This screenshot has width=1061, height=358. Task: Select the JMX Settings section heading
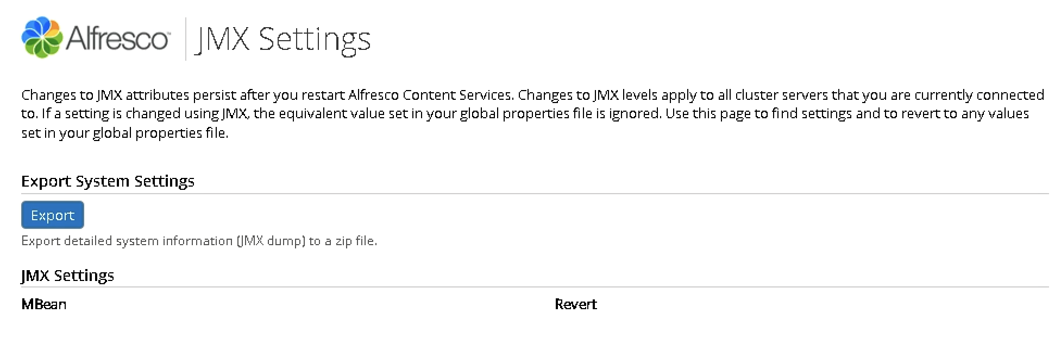coord(67,276)
